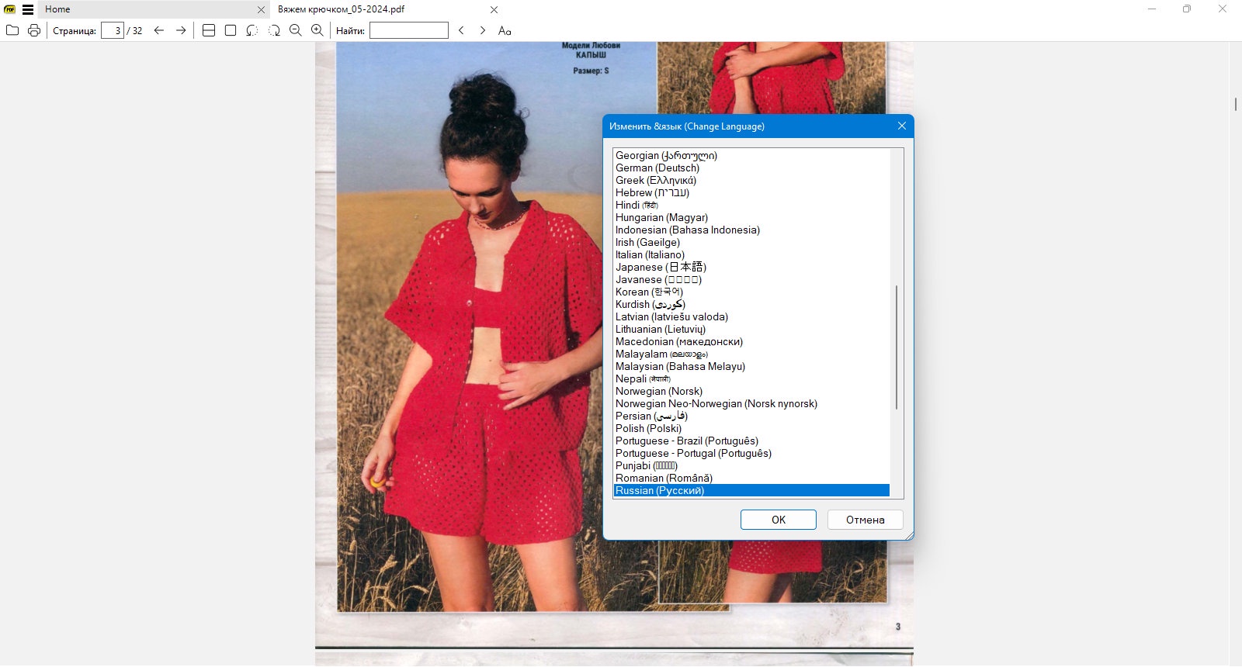
Task: Find previous search match arrow
Action: click(x=461, y=30)
